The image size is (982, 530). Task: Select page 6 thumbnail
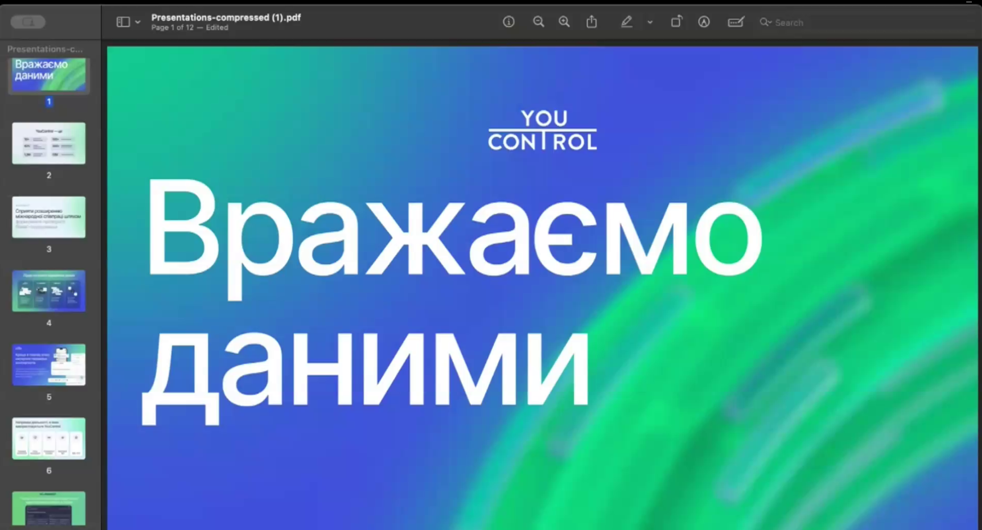[x=49, y=439]
